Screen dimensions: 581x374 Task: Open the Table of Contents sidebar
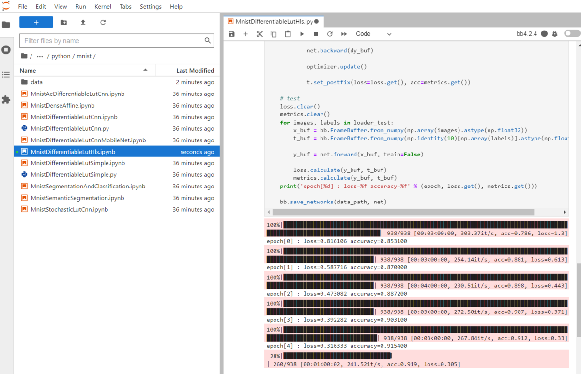click(x=5, y=74)
